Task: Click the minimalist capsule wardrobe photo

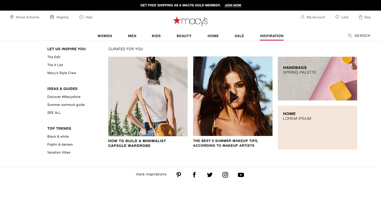Action: tap(148, 96)
